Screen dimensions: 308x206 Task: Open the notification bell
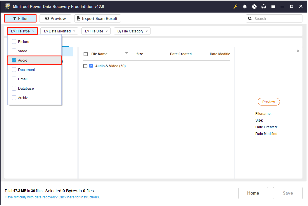[x=245, y=6]
